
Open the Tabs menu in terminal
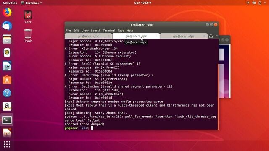121,31
